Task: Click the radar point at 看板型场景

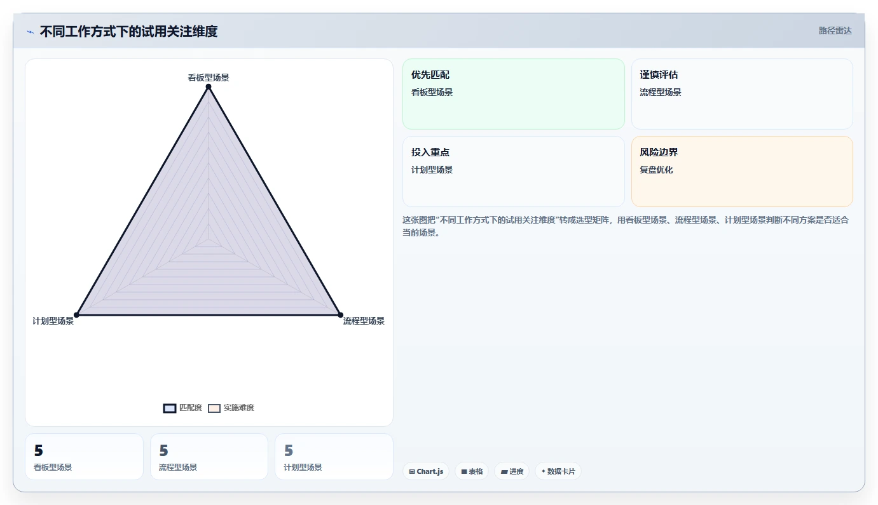Action: pos(209,86)
